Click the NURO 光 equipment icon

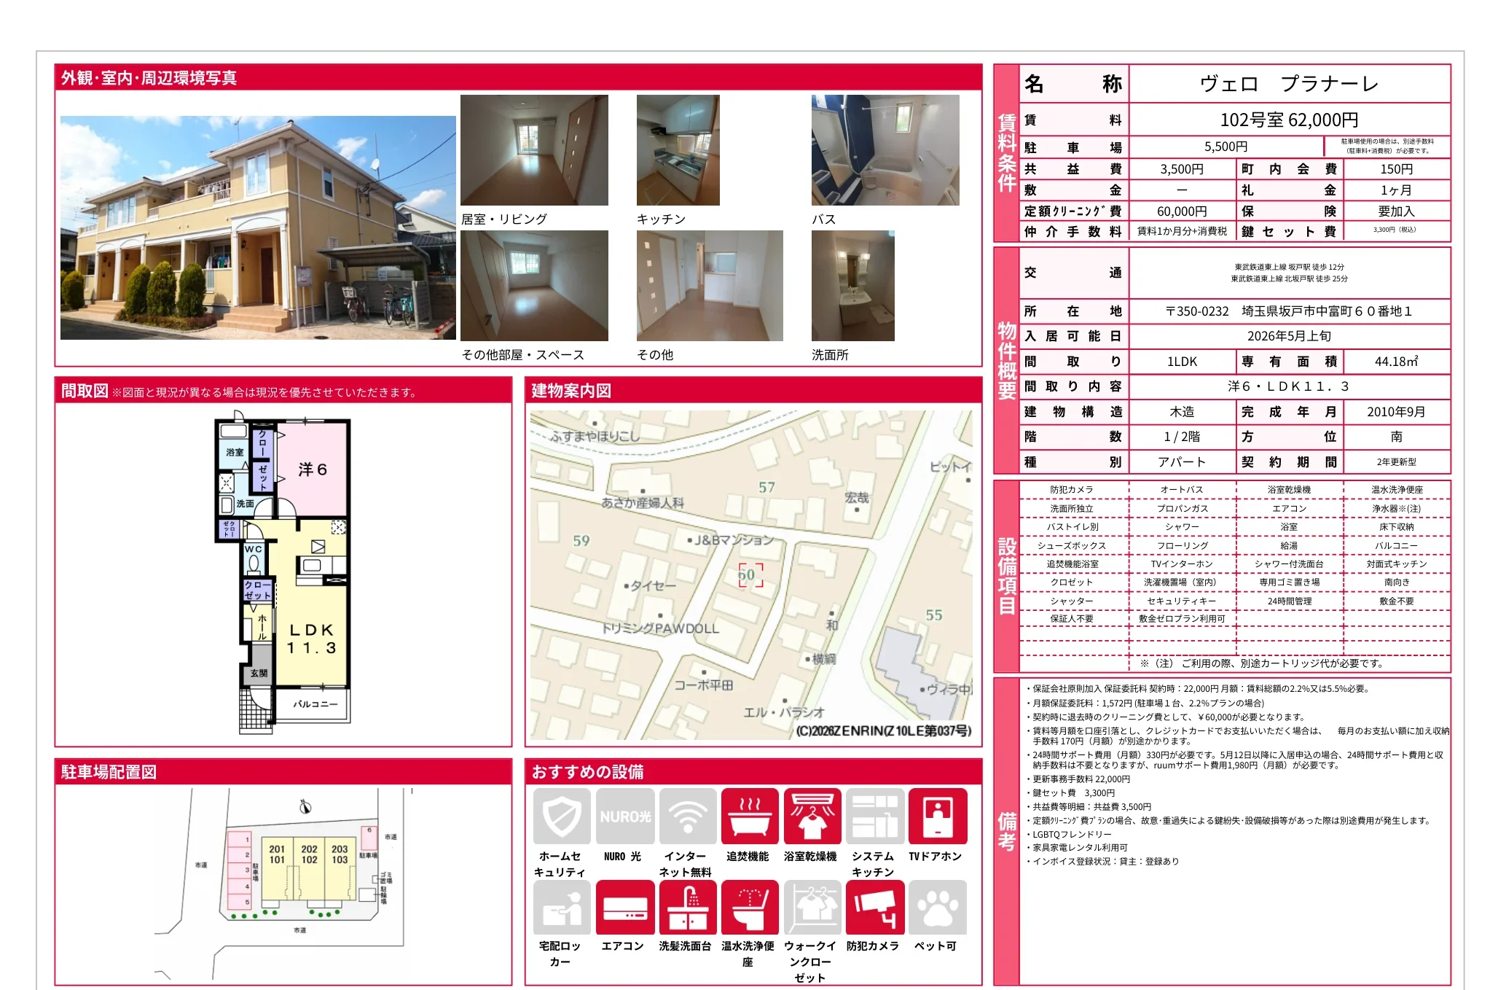pos(624,816)
